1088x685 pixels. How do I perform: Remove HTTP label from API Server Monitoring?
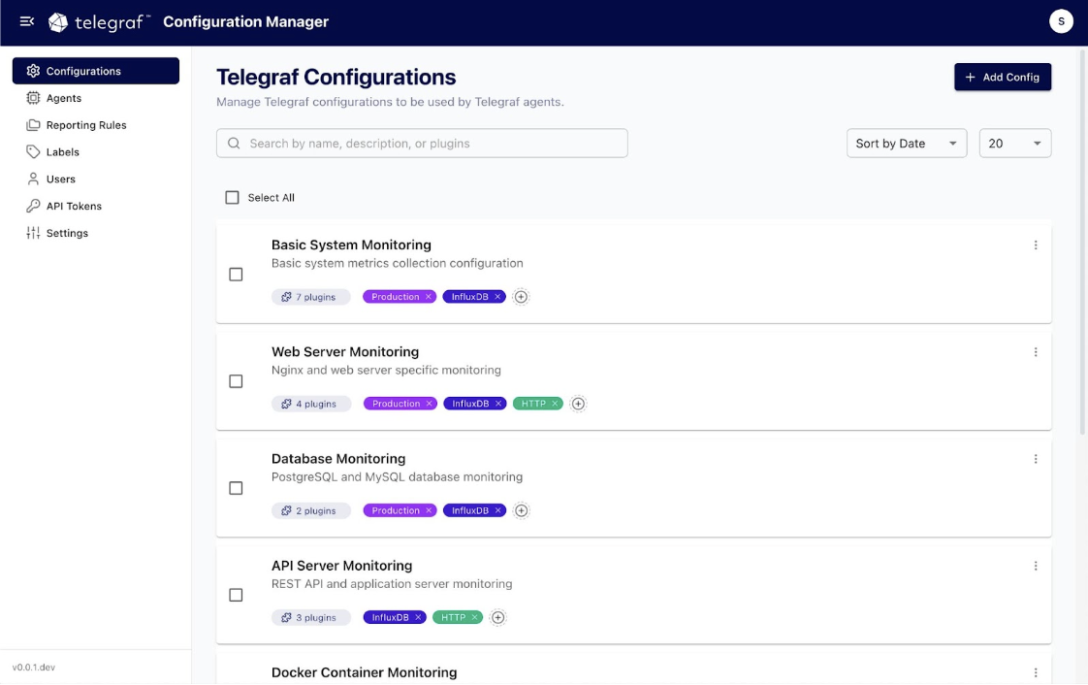(x=475, y=617)
